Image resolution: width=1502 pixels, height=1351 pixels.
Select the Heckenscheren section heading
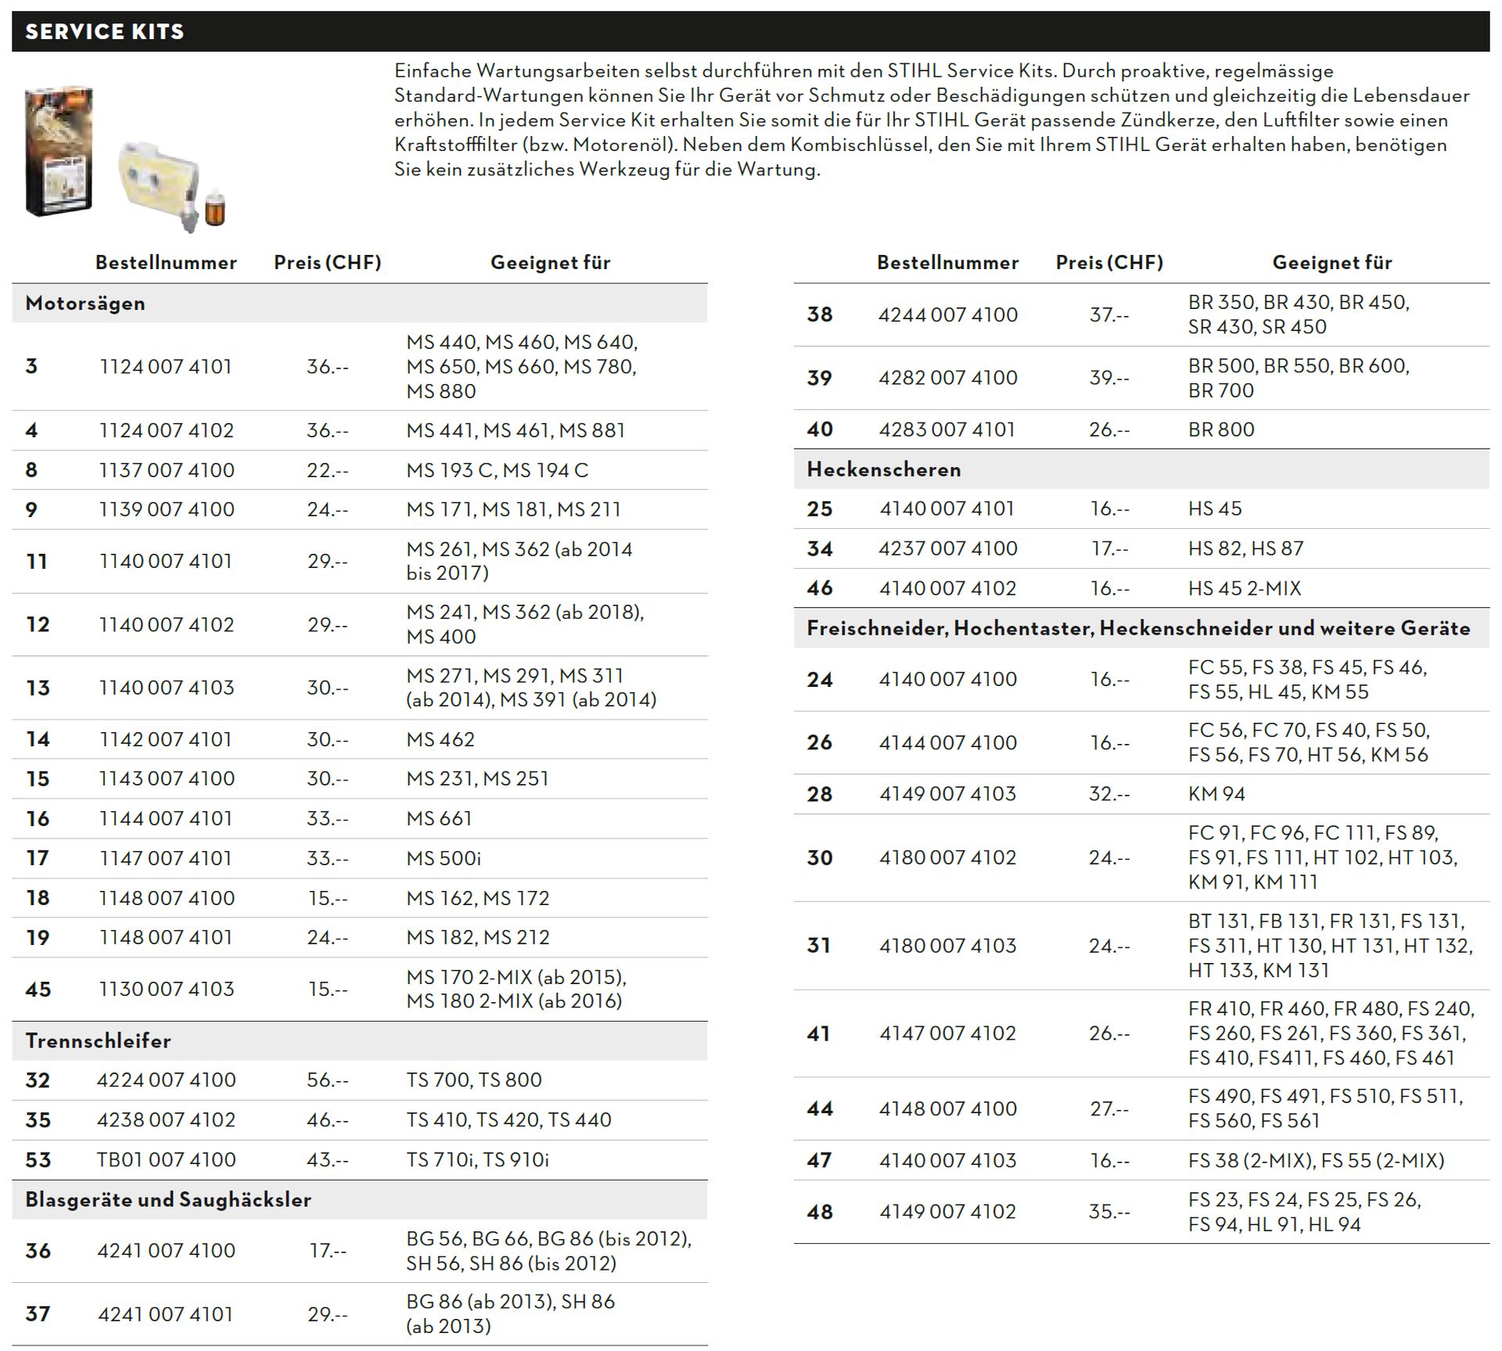pyautogui.click(x=884, y=469)
